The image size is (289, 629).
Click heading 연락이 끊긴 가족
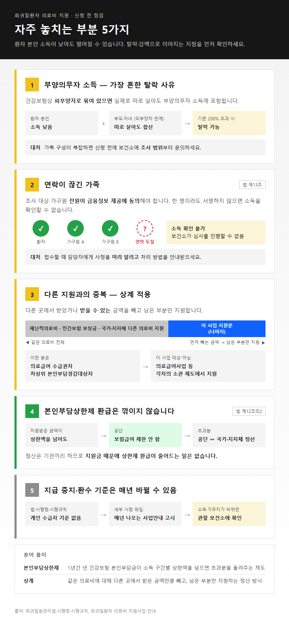click(72, 185)
